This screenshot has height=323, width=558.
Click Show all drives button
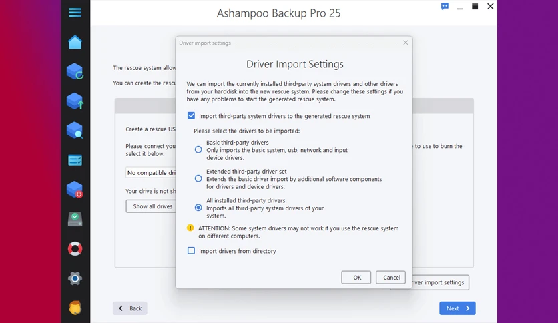click(151, 206)
